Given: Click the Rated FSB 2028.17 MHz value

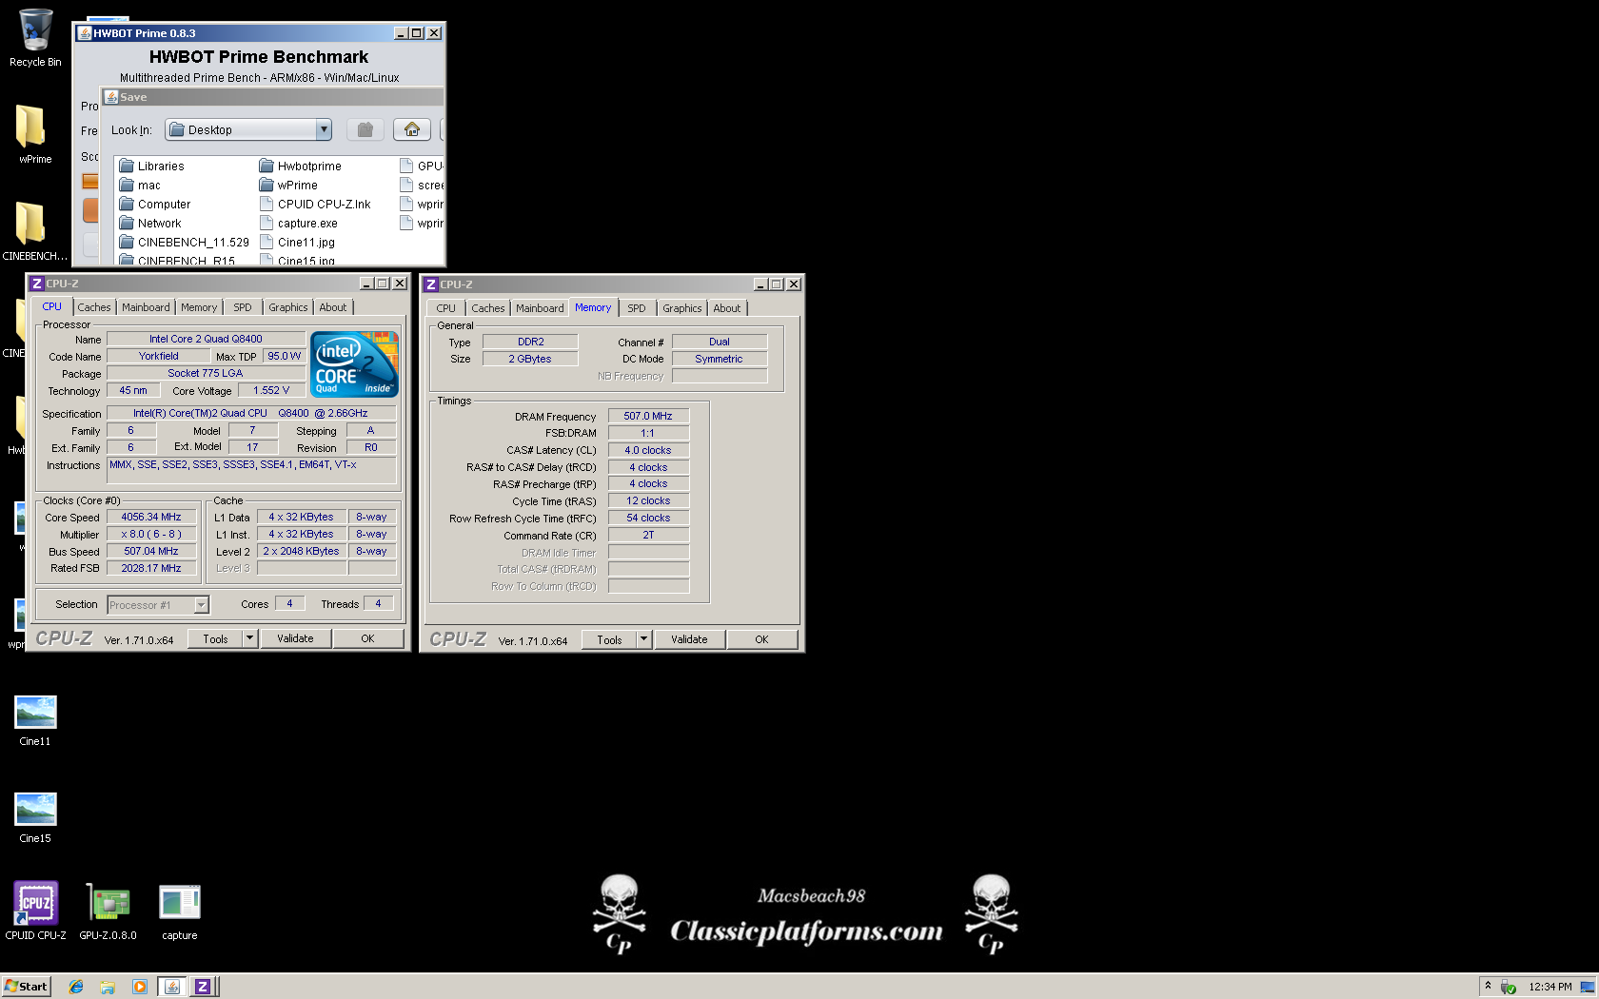Looking at the screenshot, I should pos(151,568).
